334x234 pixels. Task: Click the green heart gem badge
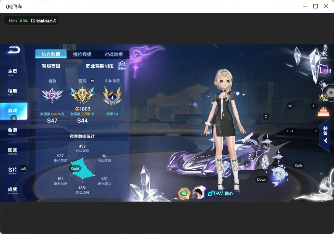tap(184, 193)
